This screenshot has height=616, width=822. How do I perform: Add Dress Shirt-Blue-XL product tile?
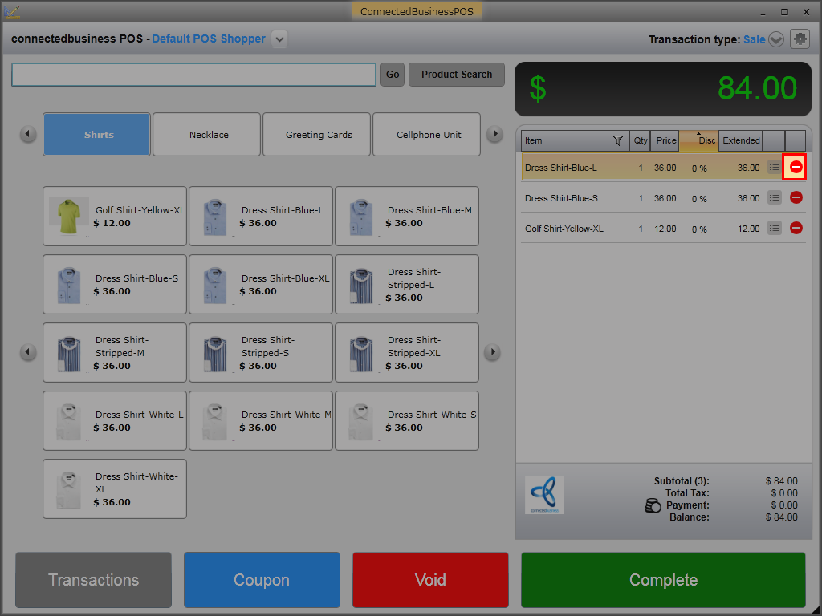click(261, 285)
